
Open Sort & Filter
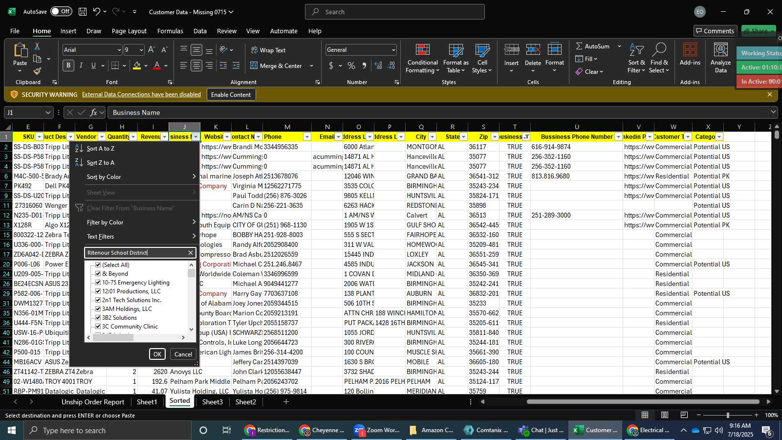pyautogui.click(x=636, y=58)
